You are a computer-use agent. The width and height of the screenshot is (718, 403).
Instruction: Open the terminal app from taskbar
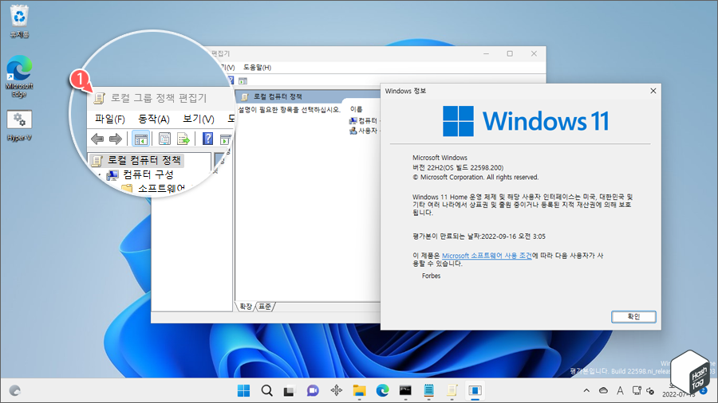point(405,391)
